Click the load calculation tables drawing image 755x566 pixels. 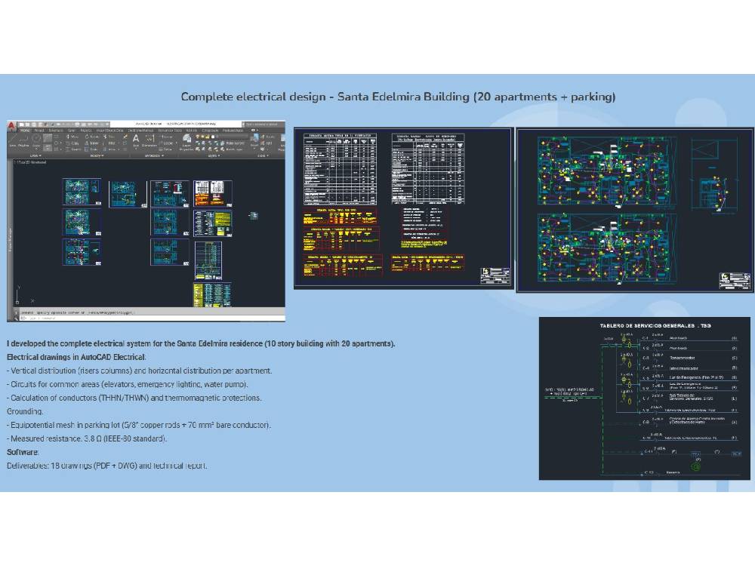403,208
